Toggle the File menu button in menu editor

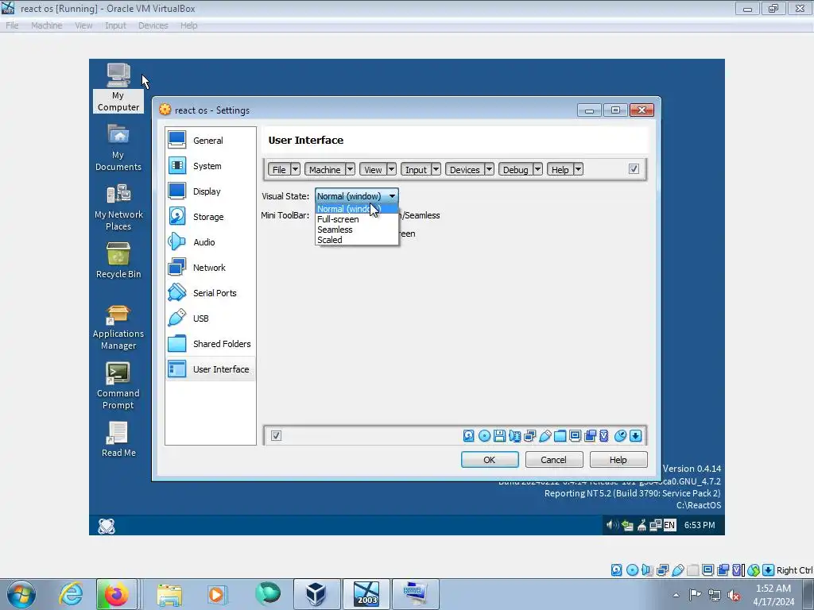[279, 170]
